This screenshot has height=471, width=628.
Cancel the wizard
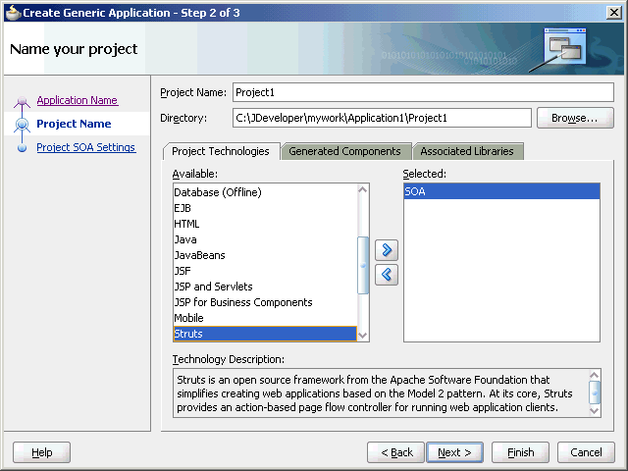pos(586,452)
